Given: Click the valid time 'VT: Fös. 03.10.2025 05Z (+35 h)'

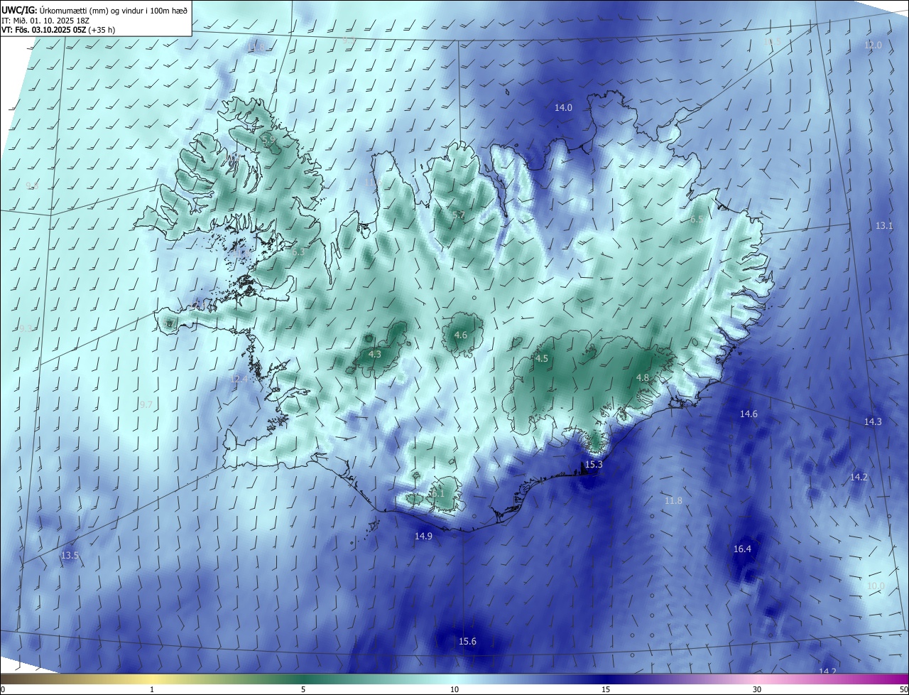Looking at the screenshot, I should [58, 30].
